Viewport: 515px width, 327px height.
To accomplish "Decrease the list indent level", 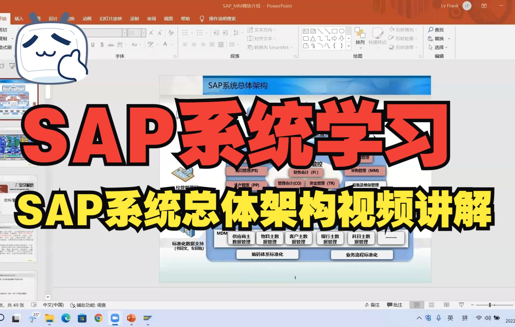I will tap(216, 32).
